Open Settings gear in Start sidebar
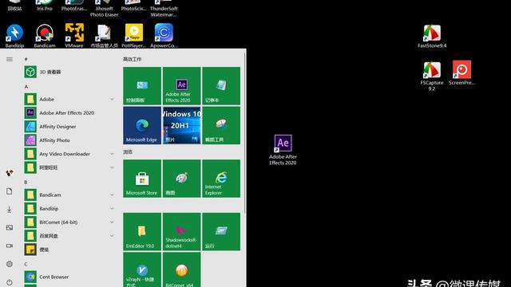The width and height of the screenshot is (511, 287). pyautogui.click(x=10, y=264)
